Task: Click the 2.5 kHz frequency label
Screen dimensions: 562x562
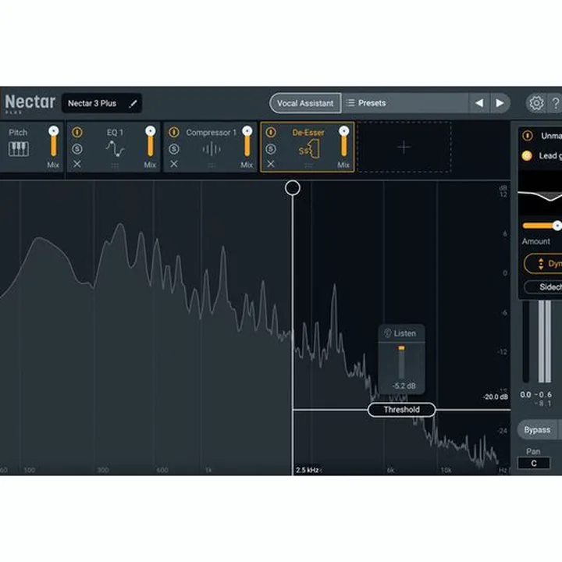Action: [308, 470]
